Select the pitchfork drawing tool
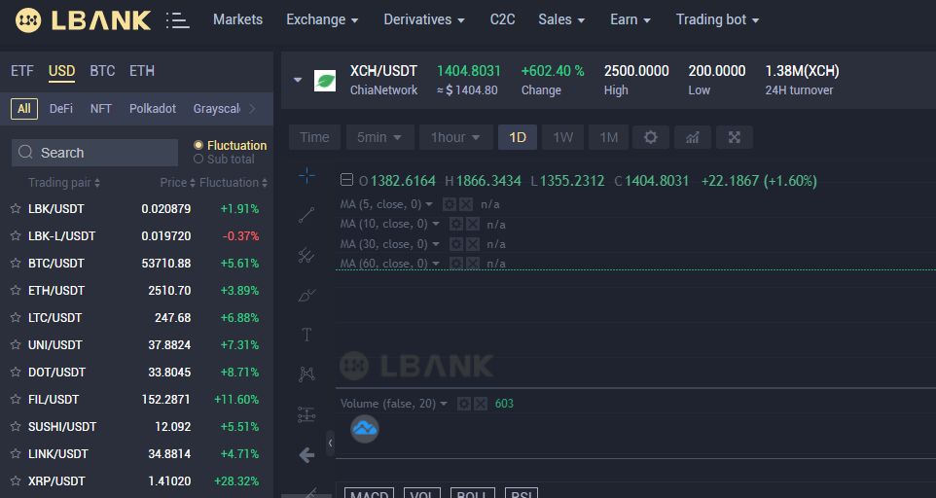This screenshot has width=936, height=498. click(x=306, y=255)
